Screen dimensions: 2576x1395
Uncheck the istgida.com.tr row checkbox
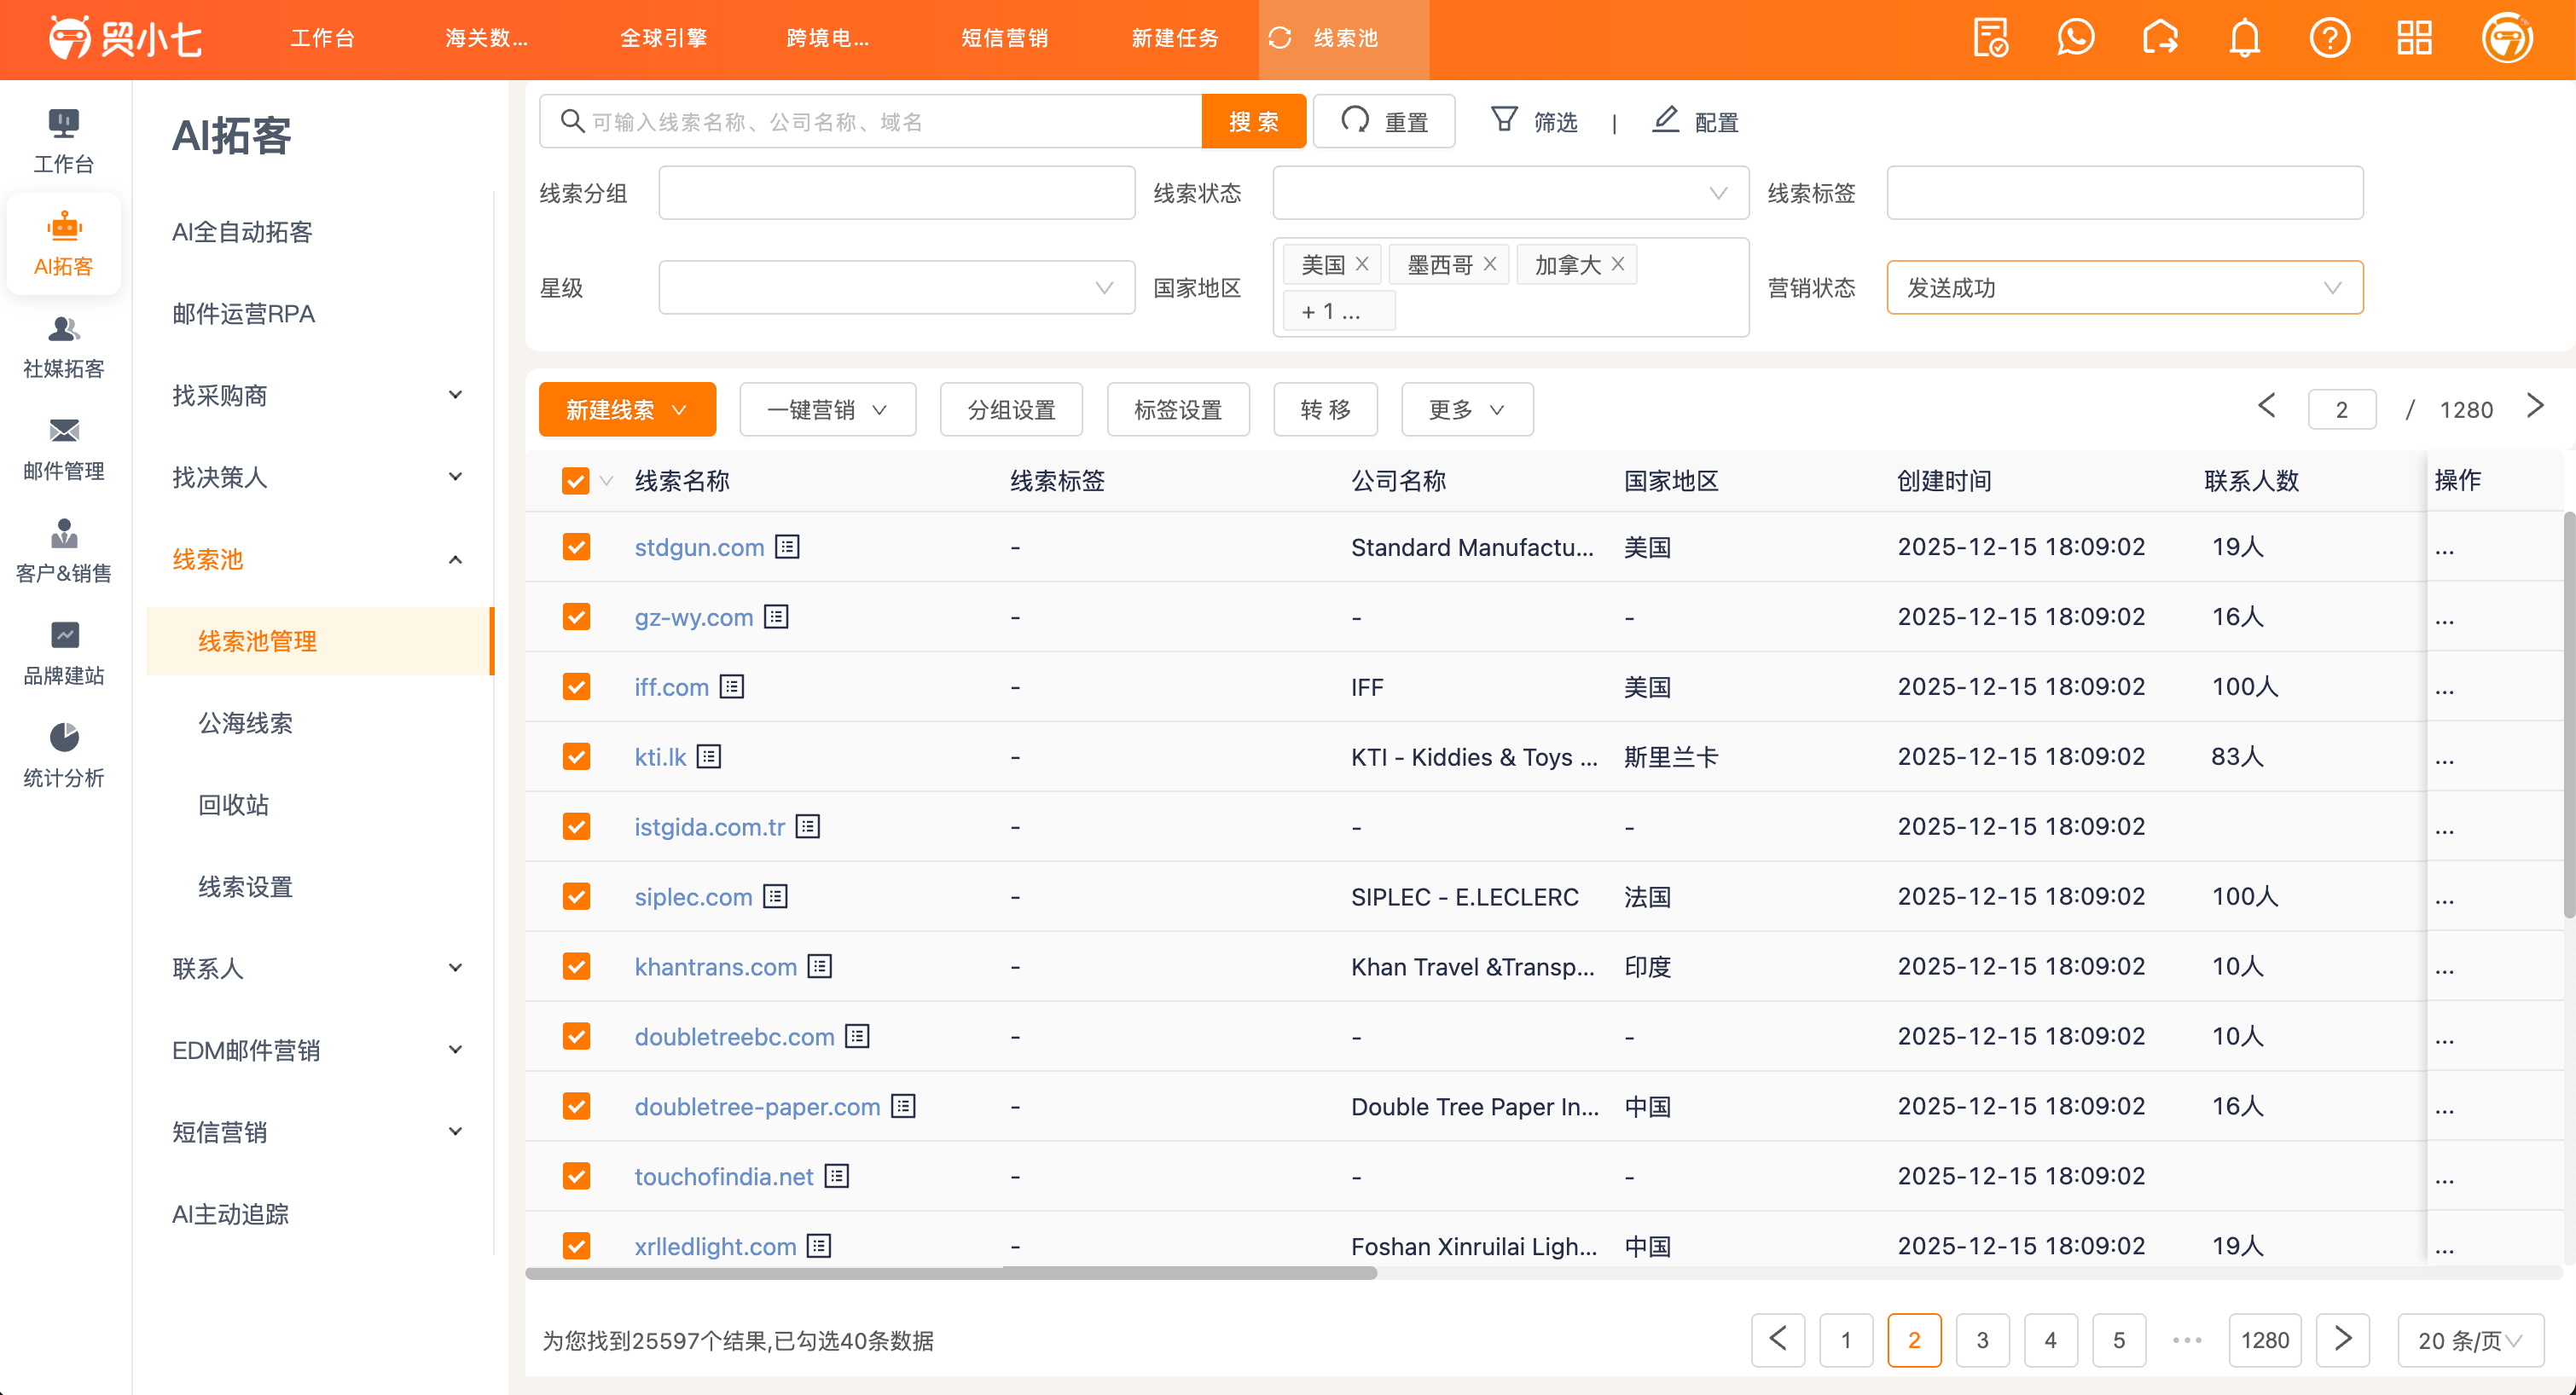pos(576,827)
